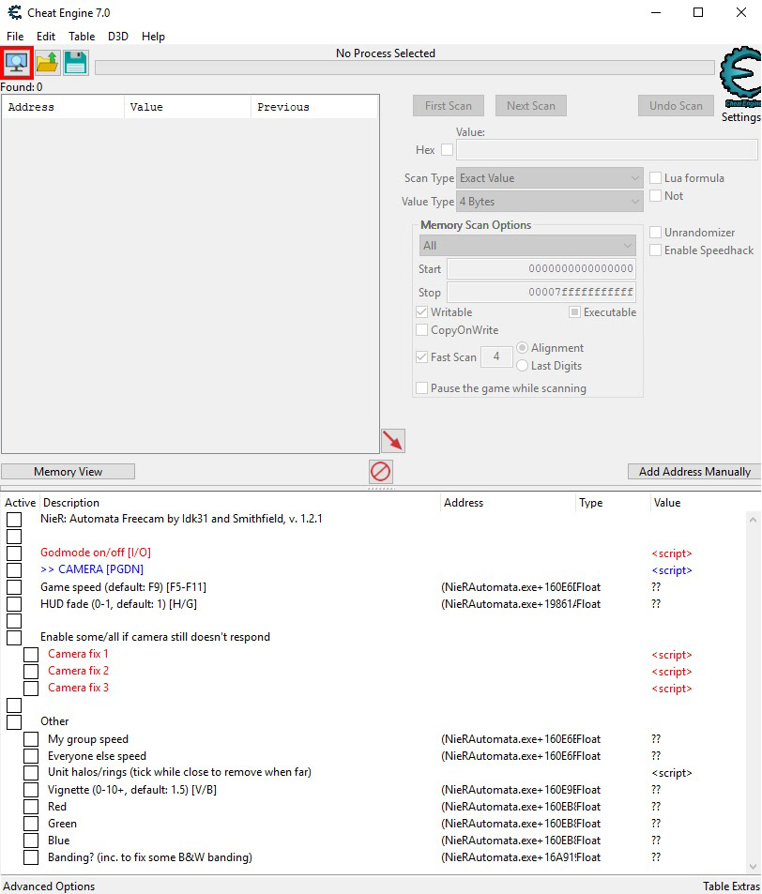Open Advanced Options
762x894 pixels.
(49, 886)
